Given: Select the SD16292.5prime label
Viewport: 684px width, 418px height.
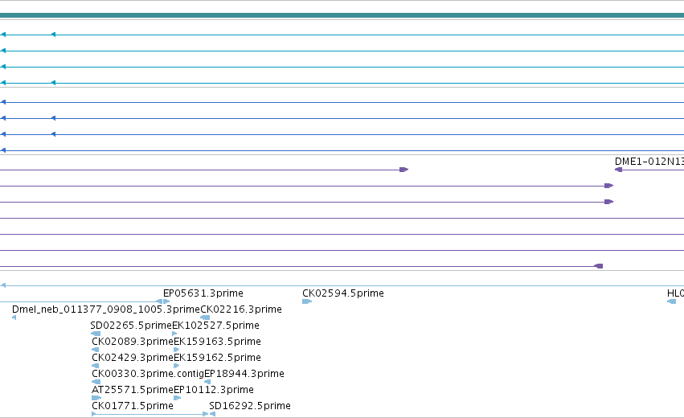Looking at the screenshot, I should (249, 406).
